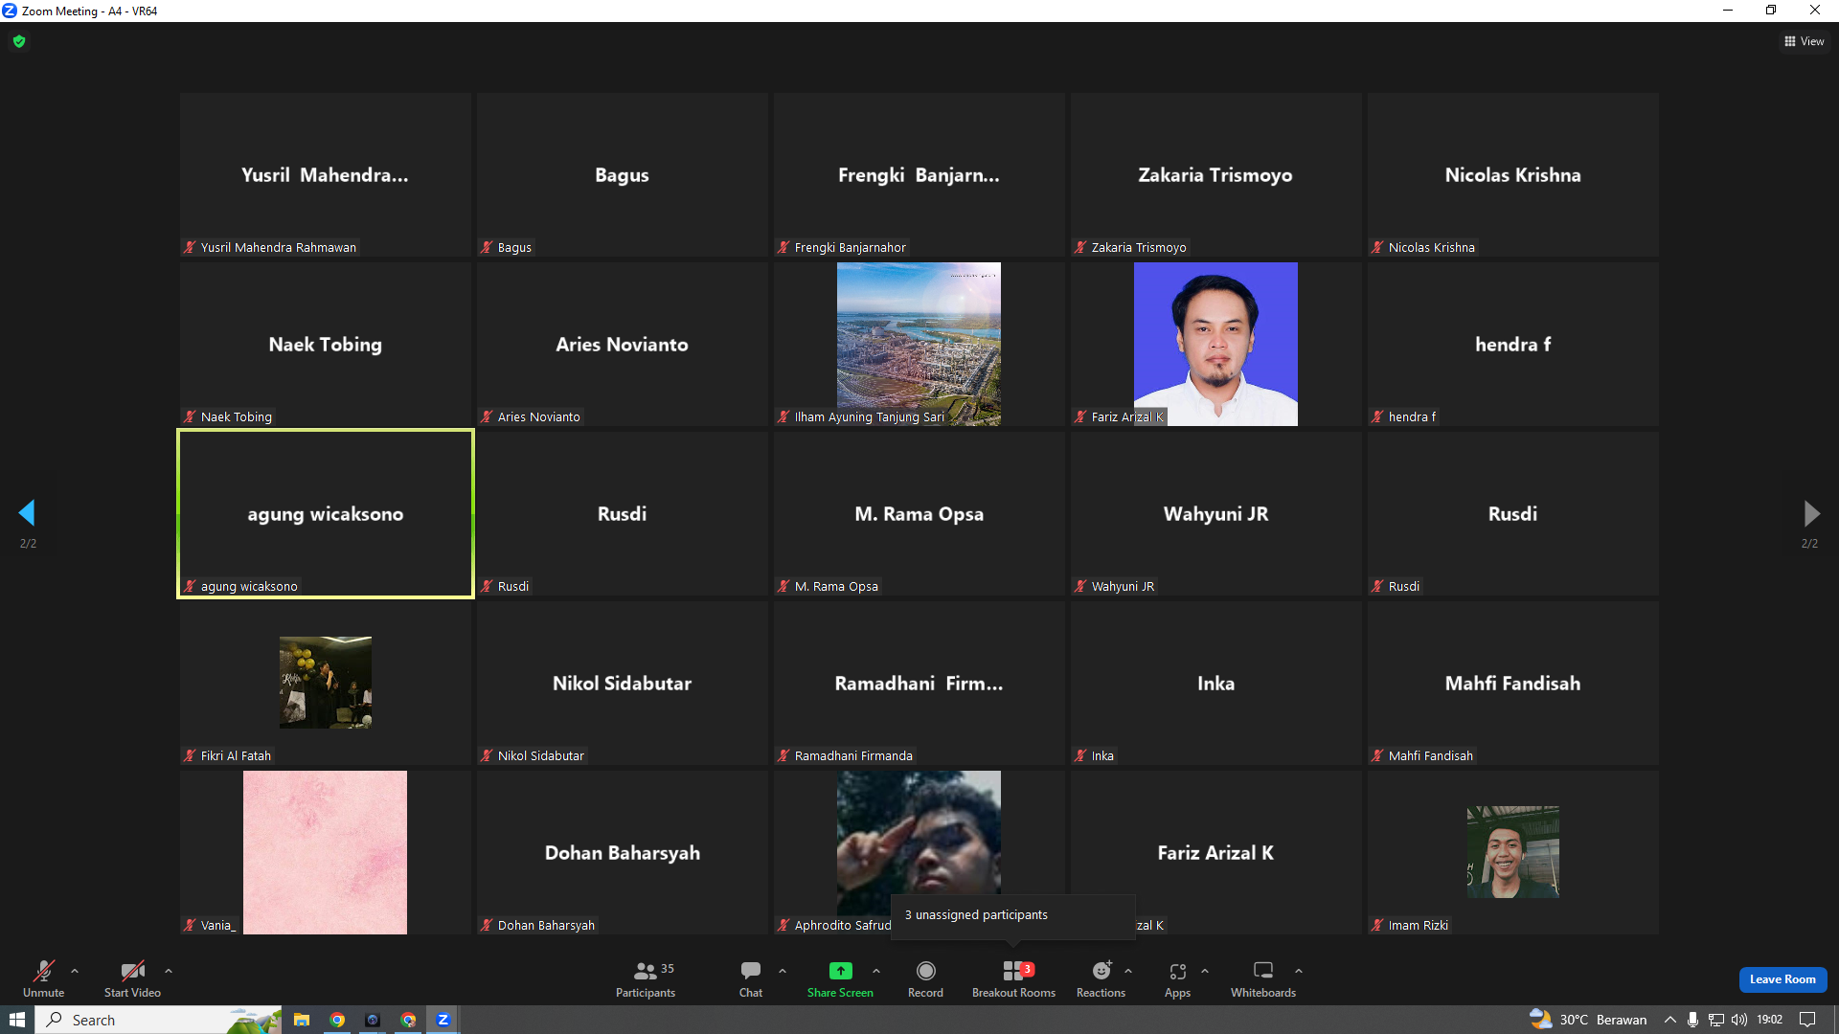Image resolution: width=1839 pixels, height=1034 pixels.
Task: Click the Nikol Sidabutar name label
Action: coord(541,755)
